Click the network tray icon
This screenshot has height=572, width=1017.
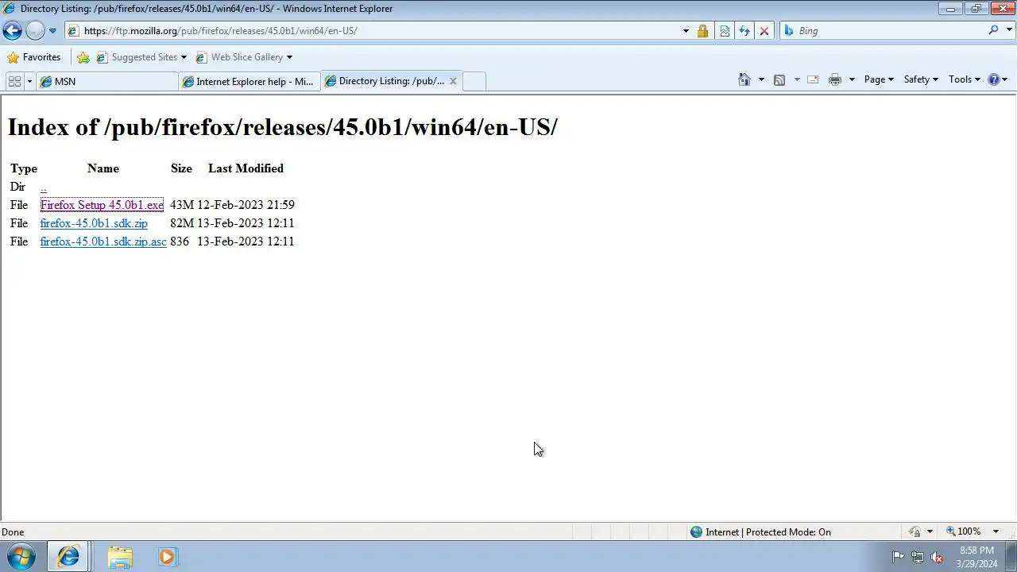pyautogui.click(x=918, y=557)
